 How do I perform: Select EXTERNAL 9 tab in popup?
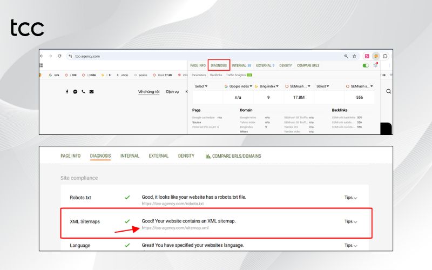(265, 65)
